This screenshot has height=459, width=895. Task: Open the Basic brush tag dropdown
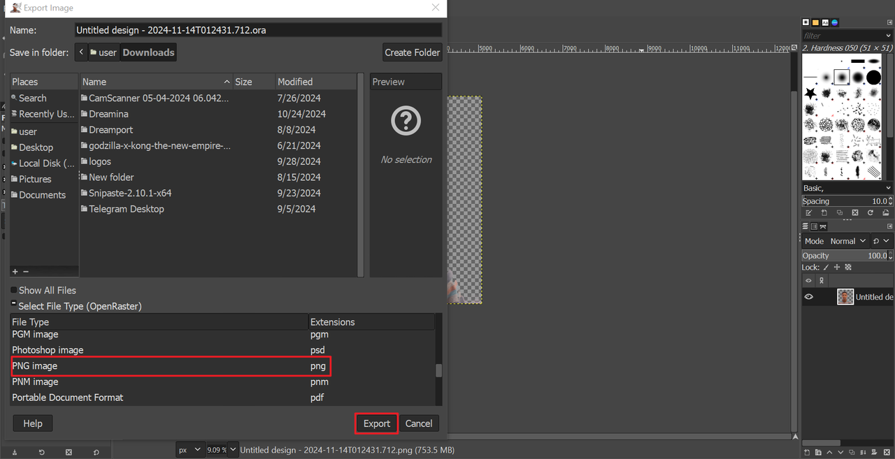coord(847,188)
